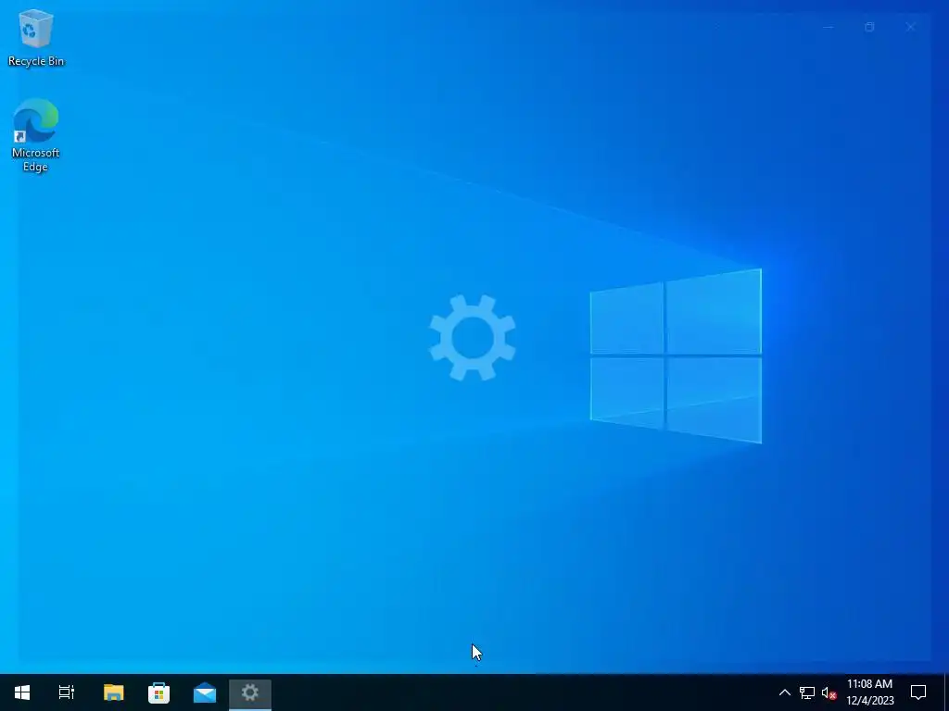Open the Recycle Bin desktop icon

(x=36, y=37)
